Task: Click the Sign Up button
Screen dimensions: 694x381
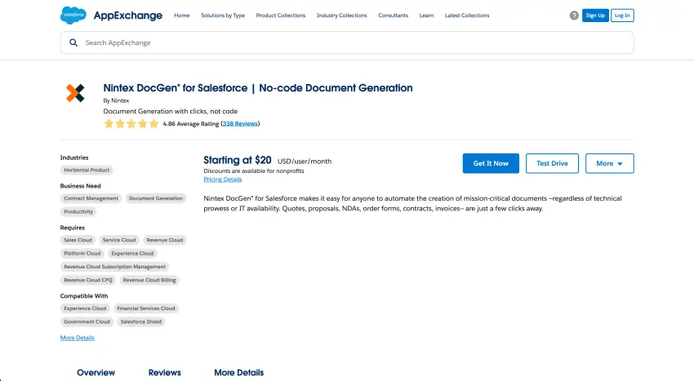Action: (595, 16)
